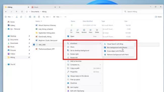164x92 pixels.
Task: Unpin Hiking using its pin icon
Action: (29, 57)
